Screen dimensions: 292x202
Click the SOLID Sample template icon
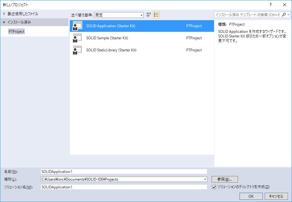pos(77,38)
